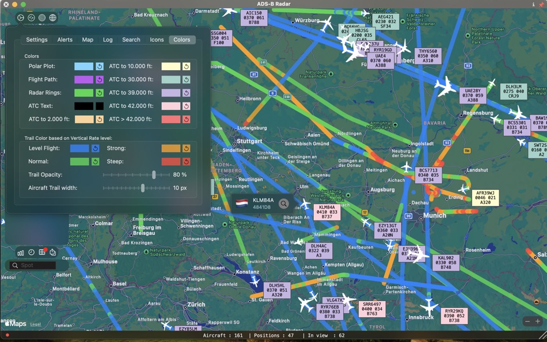Select the SRR6497 aircraft label
547x342 pixels.
pos(372,309)
